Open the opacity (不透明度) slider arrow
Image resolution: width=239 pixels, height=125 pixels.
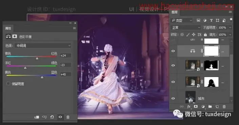[x=230, y=27]
